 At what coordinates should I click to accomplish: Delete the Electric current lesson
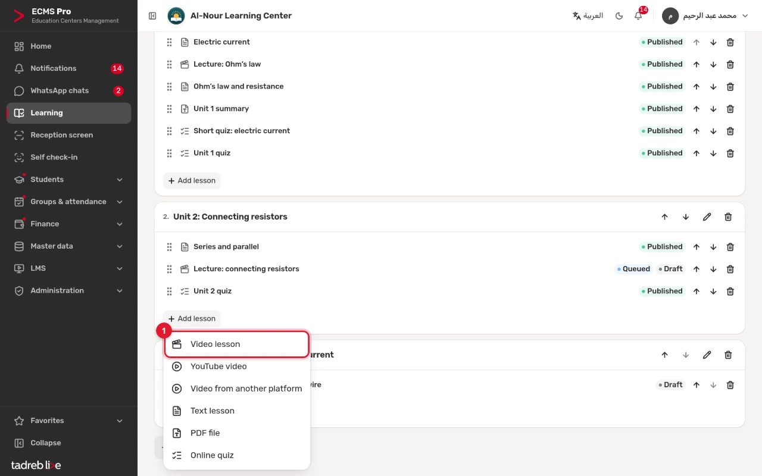(x=730, y=42)
